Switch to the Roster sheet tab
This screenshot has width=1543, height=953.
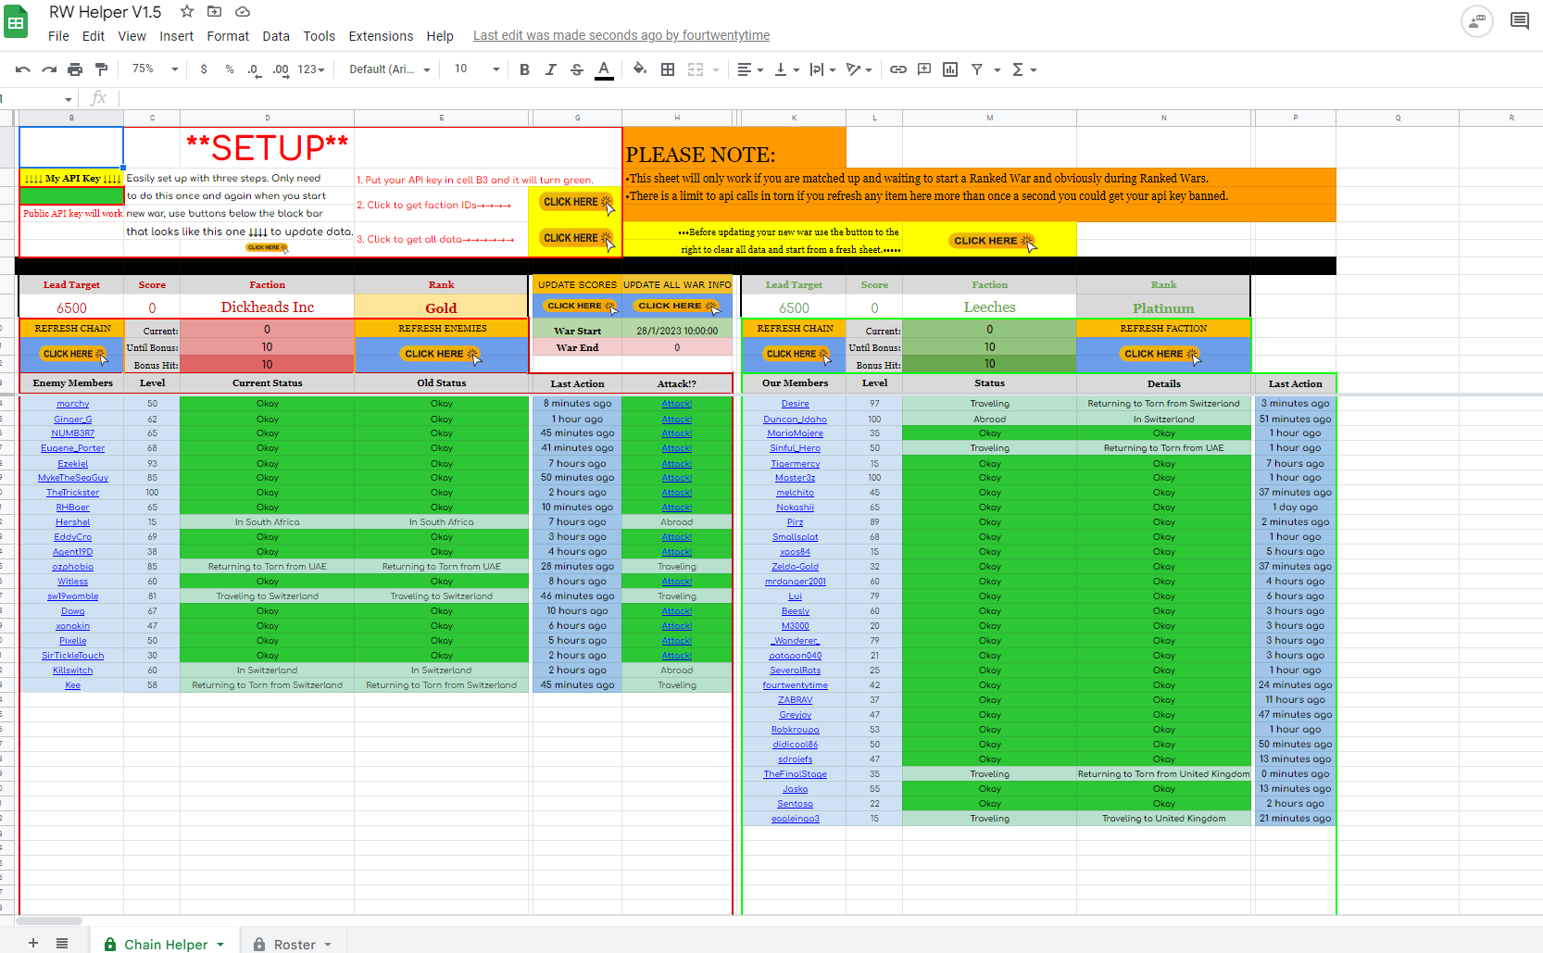(295, 944)
